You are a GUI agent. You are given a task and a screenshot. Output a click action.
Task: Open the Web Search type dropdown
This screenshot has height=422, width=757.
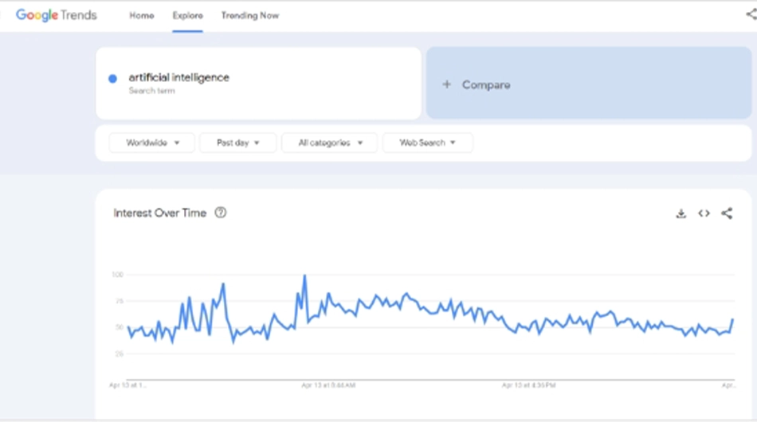428,143
